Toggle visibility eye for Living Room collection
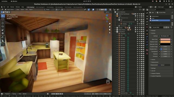174x97 pixels. (139, 32)
